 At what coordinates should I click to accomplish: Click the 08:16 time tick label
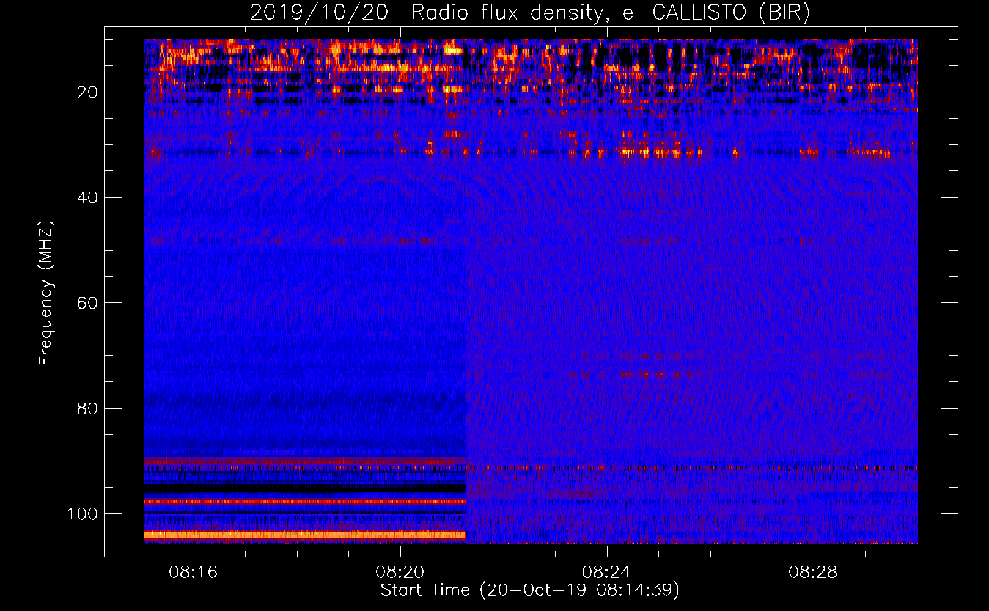click(194, 573)
